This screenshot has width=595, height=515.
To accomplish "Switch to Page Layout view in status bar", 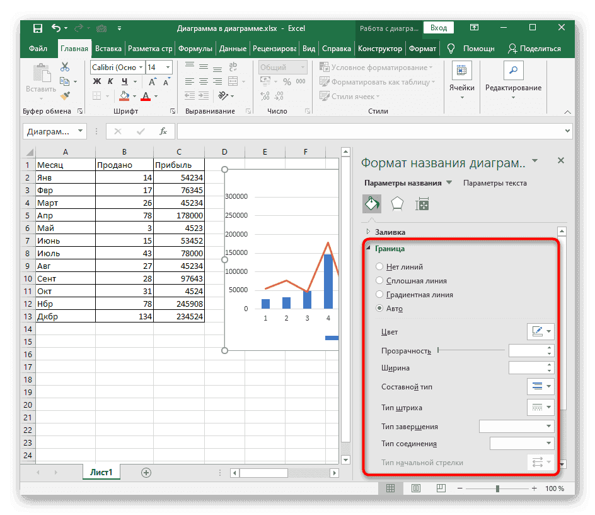I will 416,488.
